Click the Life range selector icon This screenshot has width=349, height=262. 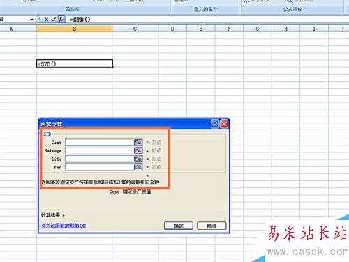coord(138,159)
